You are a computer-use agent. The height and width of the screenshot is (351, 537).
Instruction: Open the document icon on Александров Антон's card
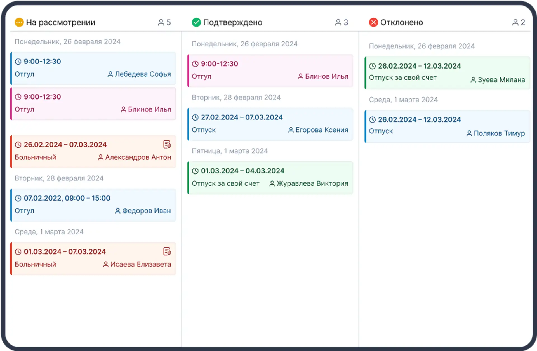[x=167, y=144]
